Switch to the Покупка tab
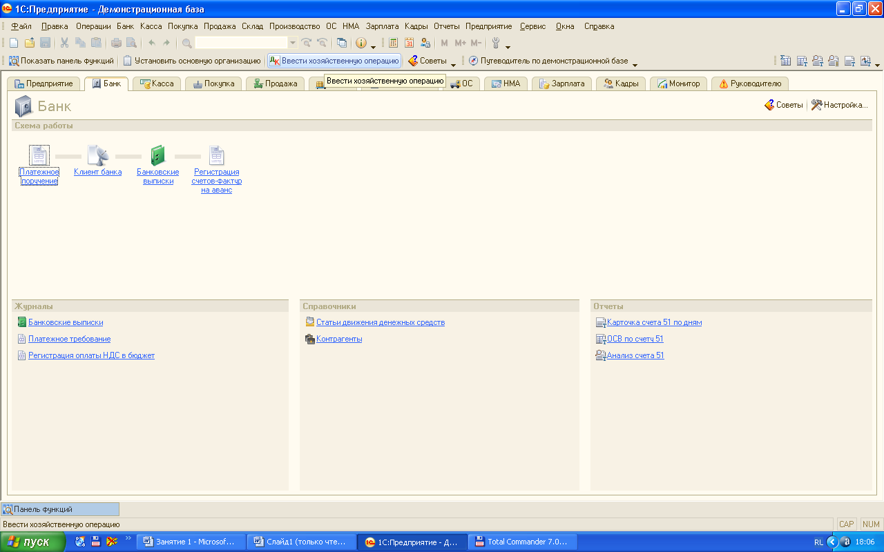The height and width of the screenshot is (552, 884). point(213,83)
